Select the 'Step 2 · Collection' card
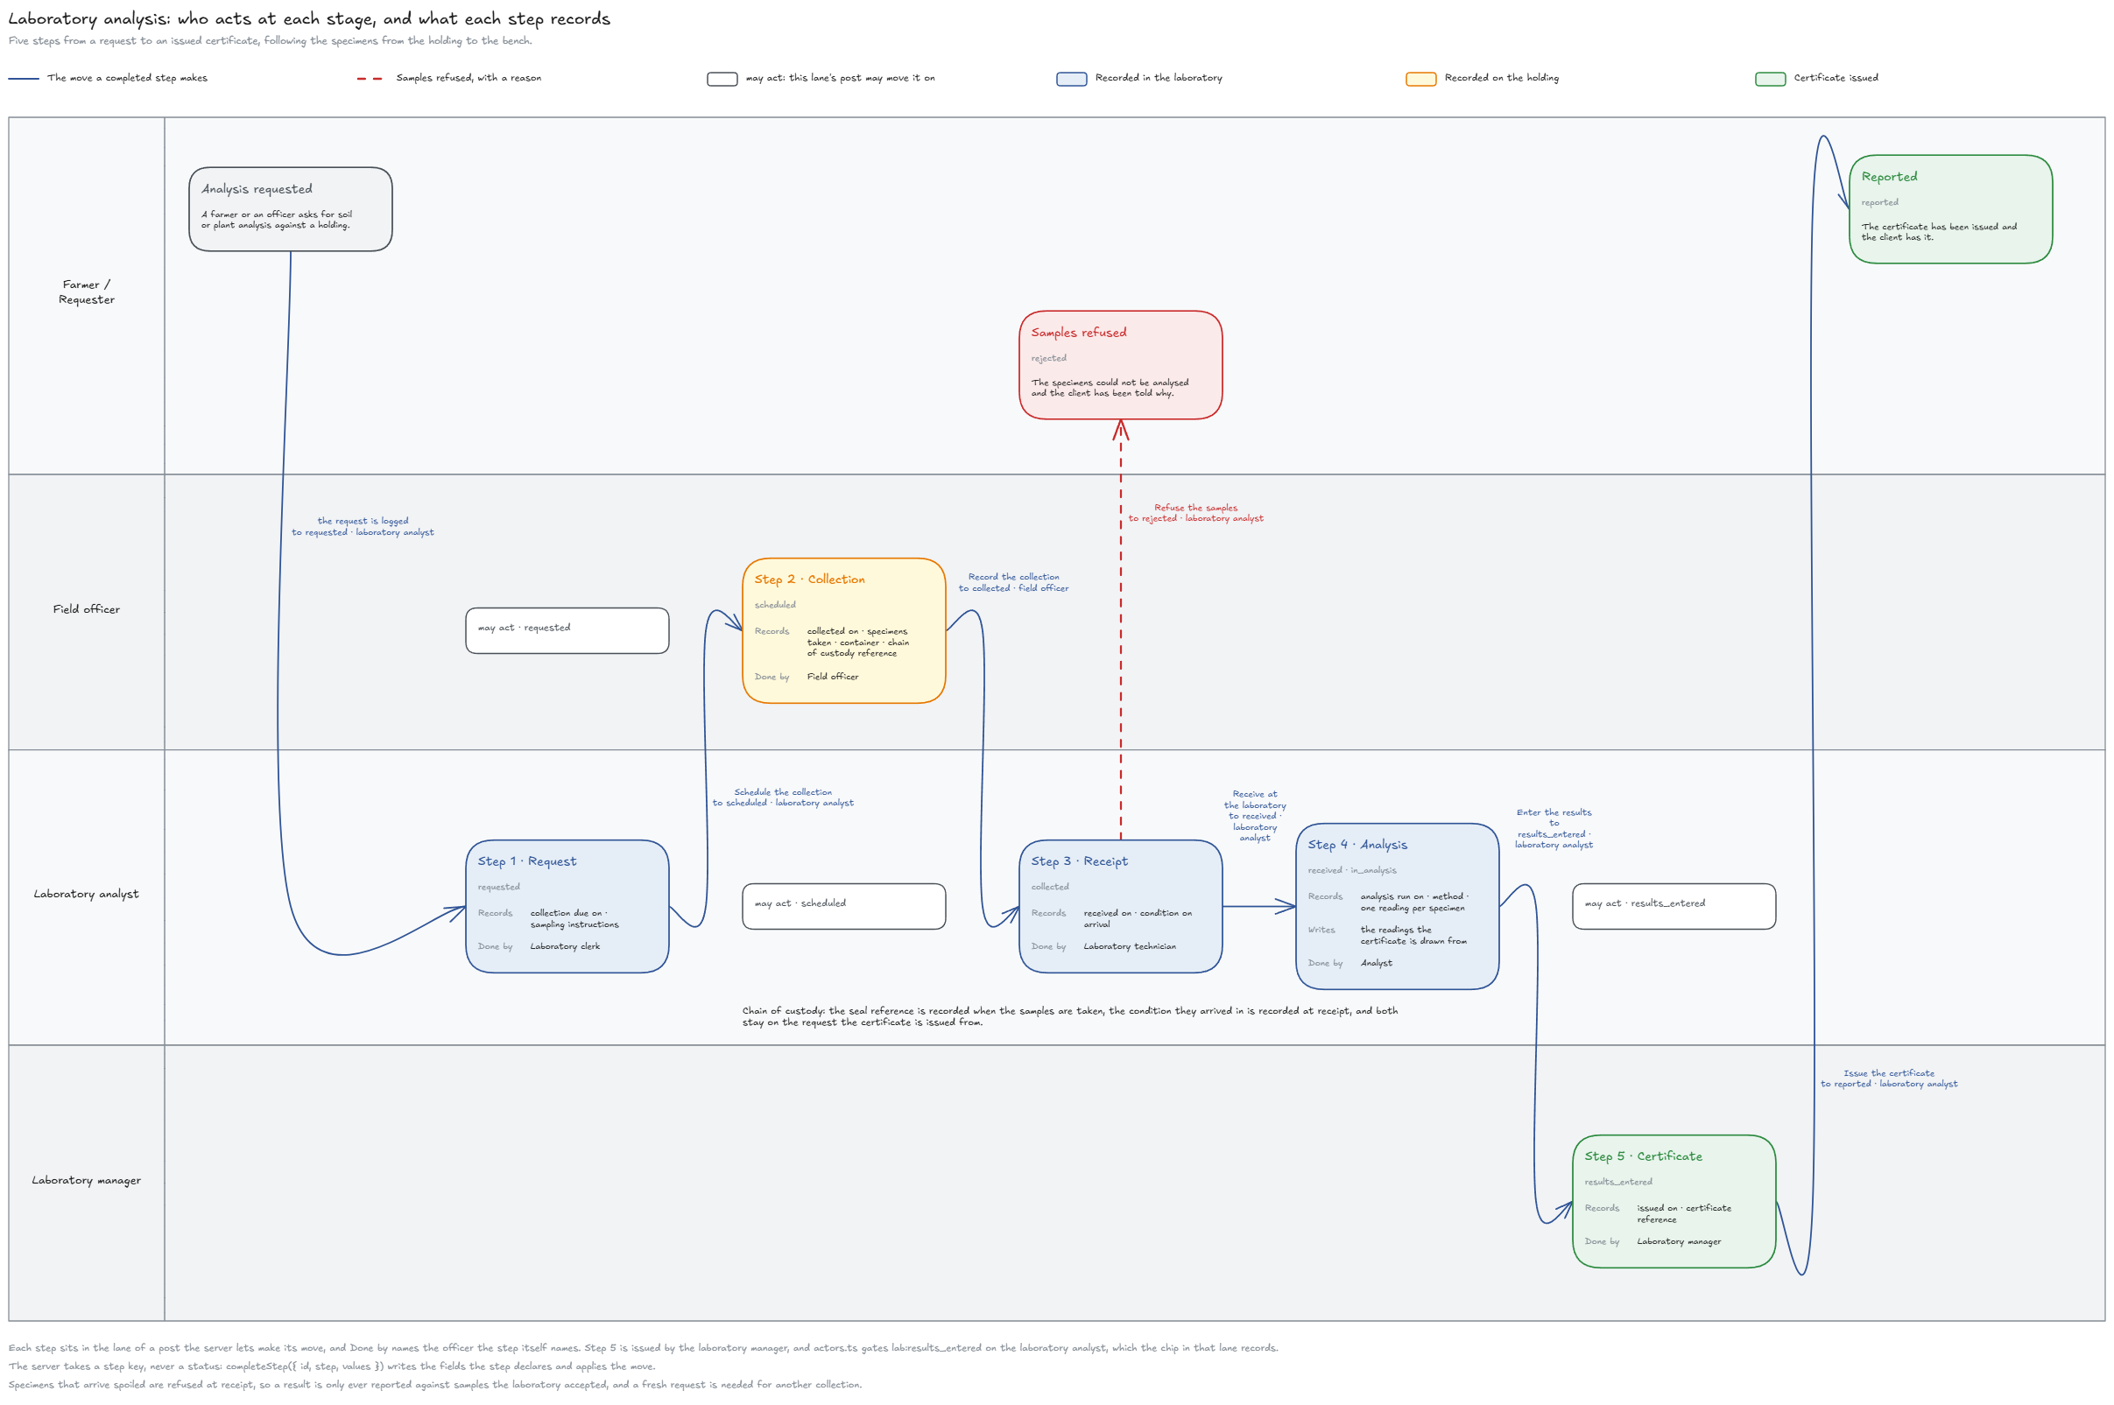Viewport: 2114px width, 1405px height. [843, 631]
